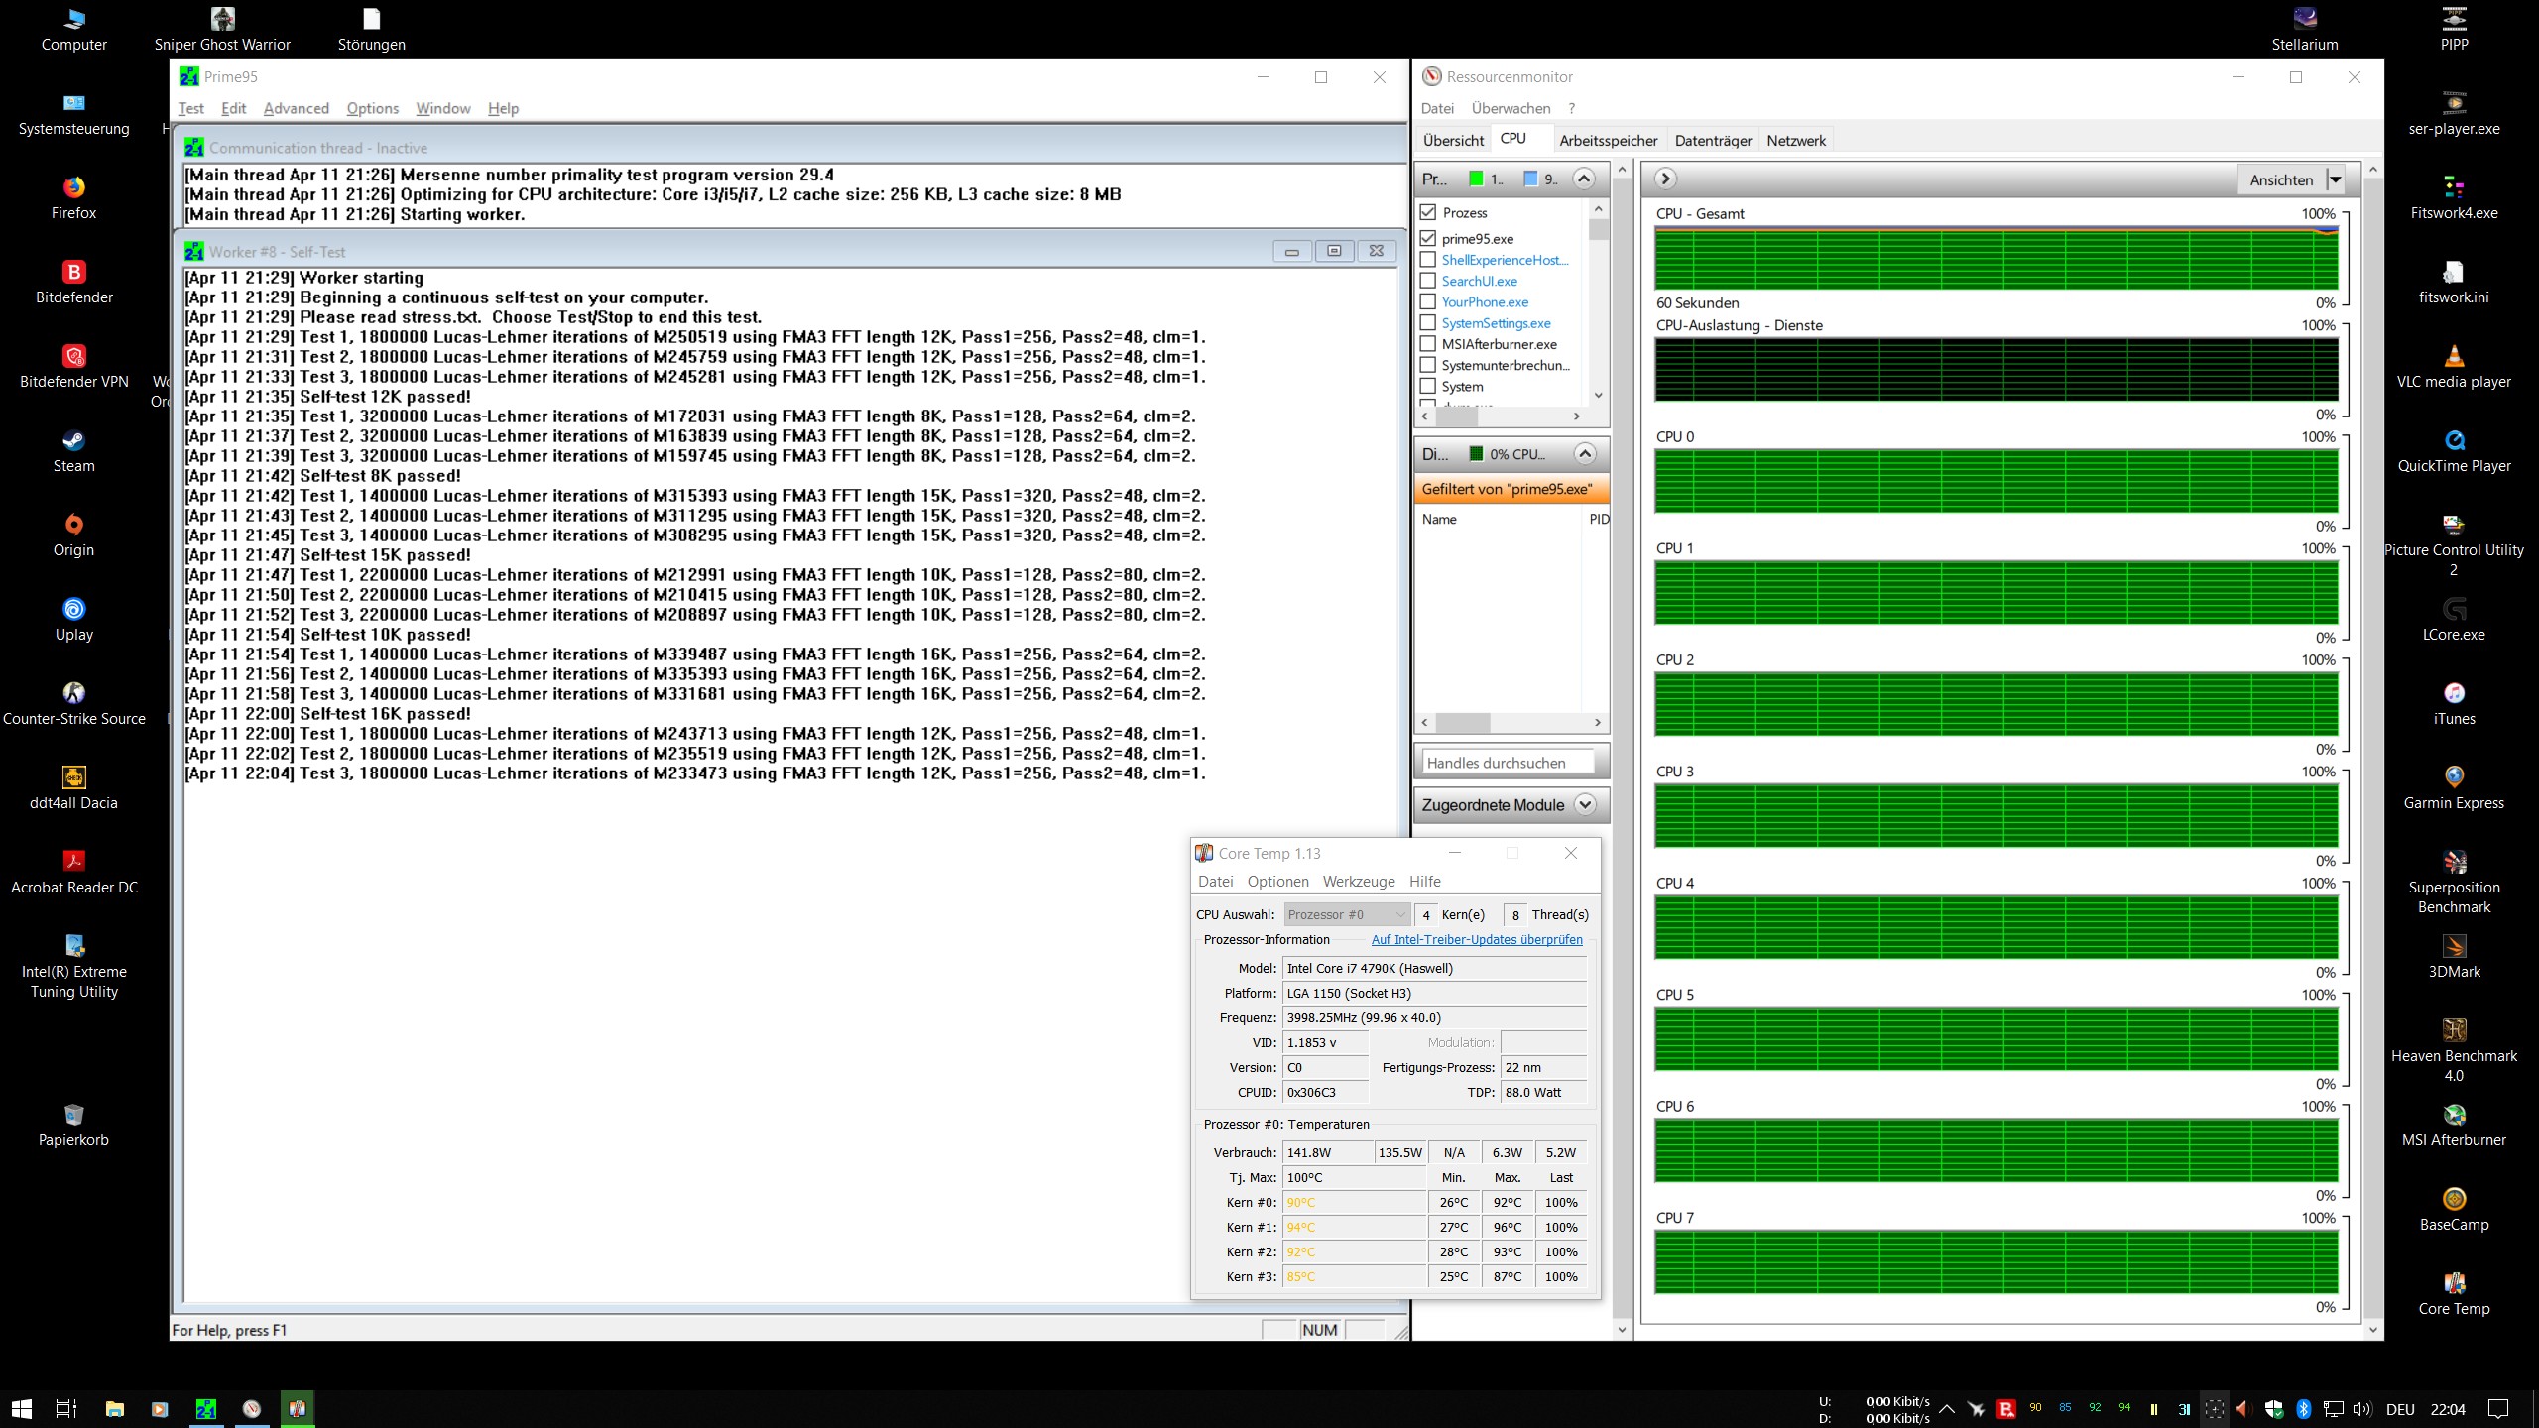The height and width of the screenshot is (1428, 2539).
Task: Expand the Zugeordnete Module section
Action: coord(1585,804)
